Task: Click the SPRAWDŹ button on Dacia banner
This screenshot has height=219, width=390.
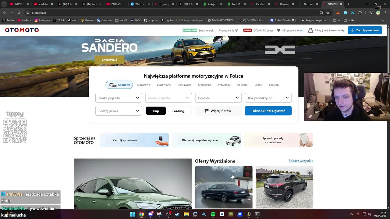Action: click(109, 60)
